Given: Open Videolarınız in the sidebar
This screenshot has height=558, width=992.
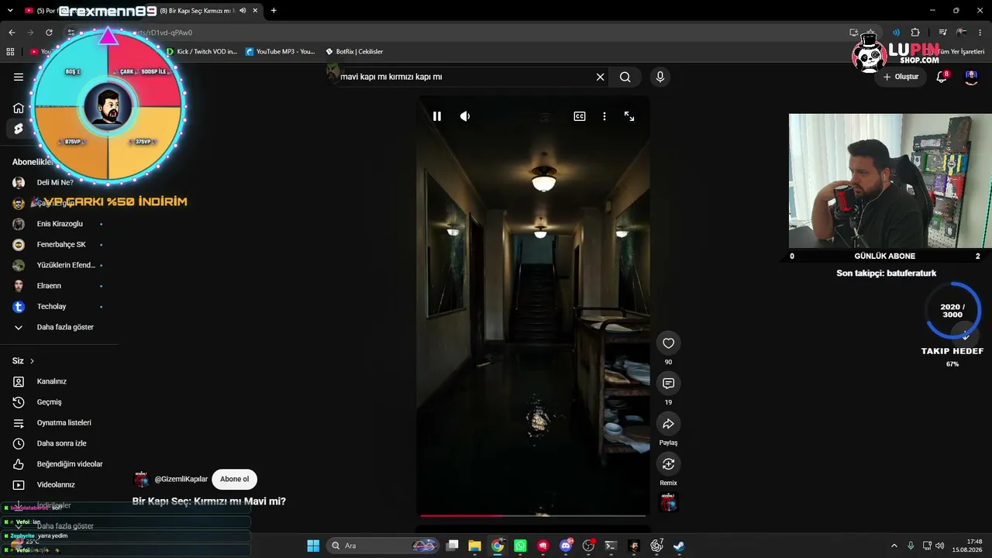Looking at the screenshot, I should (56, 485).
